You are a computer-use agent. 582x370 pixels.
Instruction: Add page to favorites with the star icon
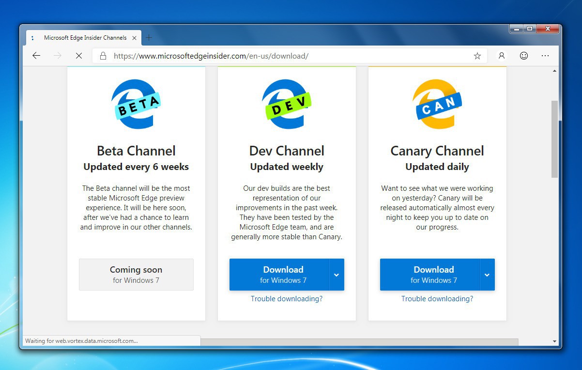[477, 56]
